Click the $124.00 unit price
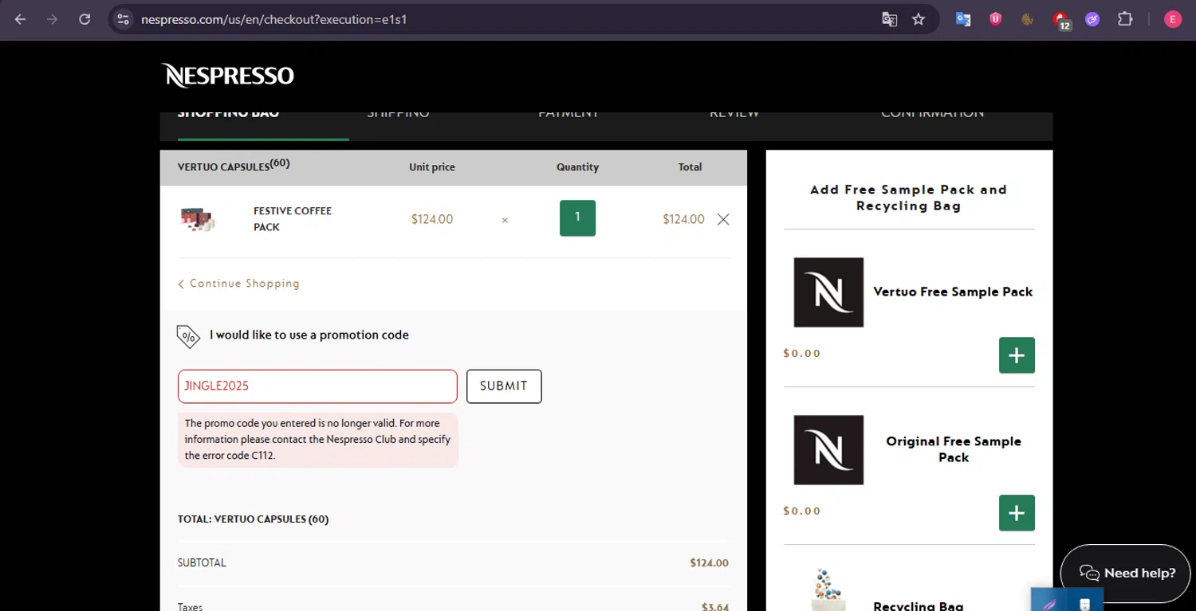Viewport: 1196px width, 611px height. point(432,219)
